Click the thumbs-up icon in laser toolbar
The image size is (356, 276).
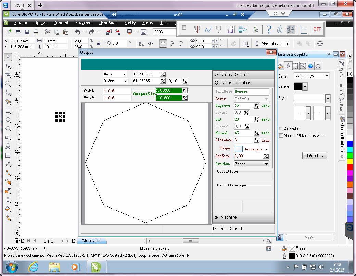(x=280, y=29)
